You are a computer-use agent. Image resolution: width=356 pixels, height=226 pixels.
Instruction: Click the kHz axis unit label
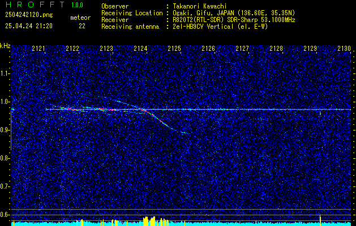[5, 46]
